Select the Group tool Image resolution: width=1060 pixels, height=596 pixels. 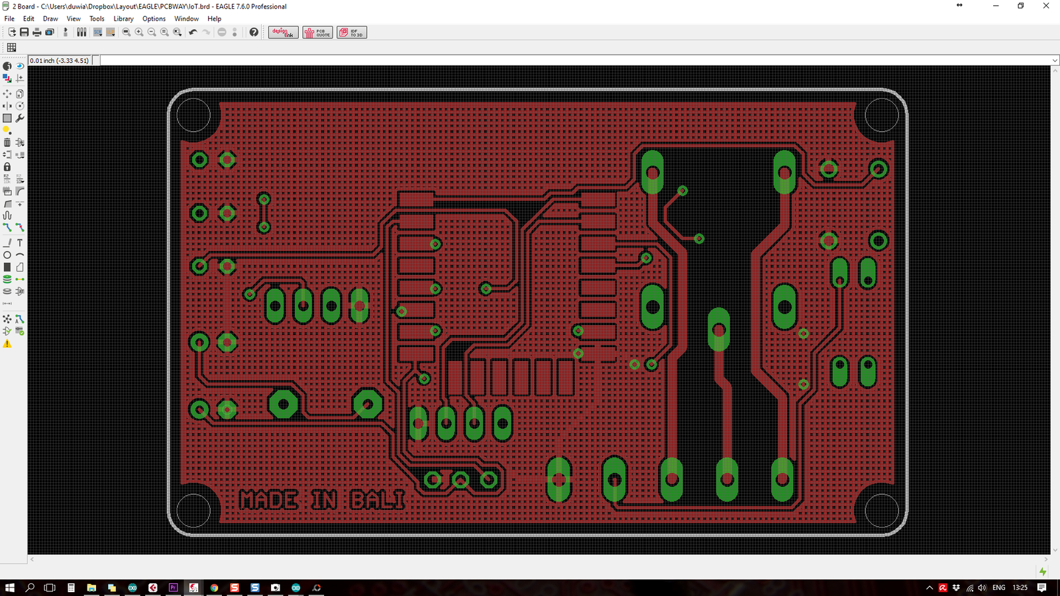[7, 118]
